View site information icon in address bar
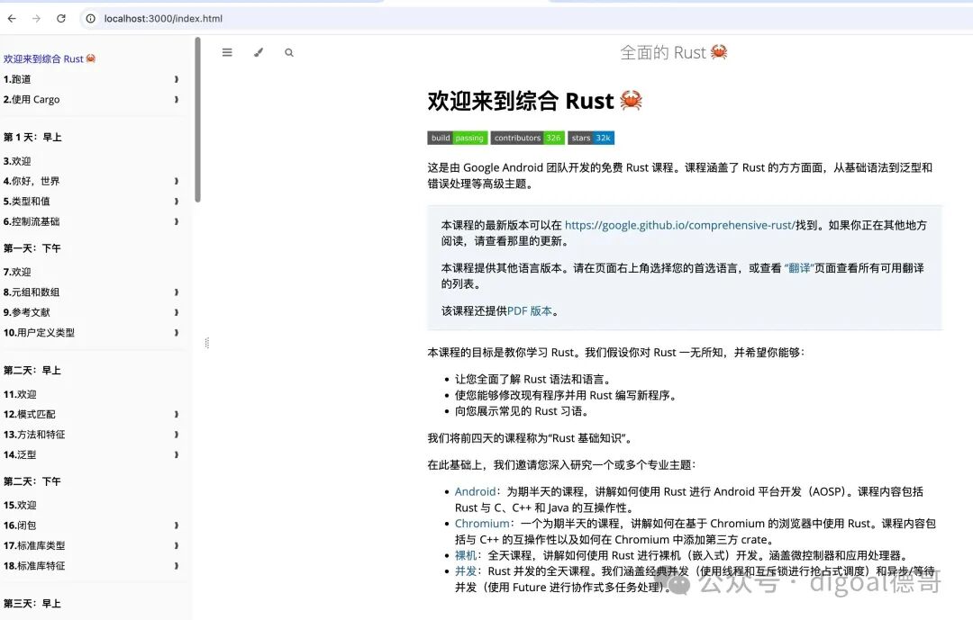 (91, 19)
